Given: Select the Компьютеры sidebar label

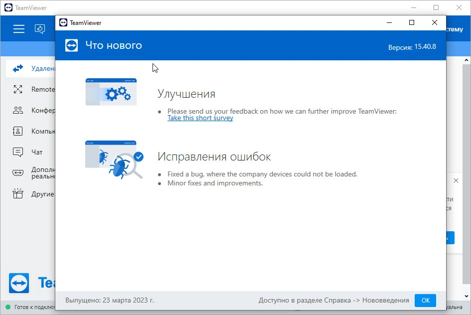Looking at the screenshot, I should coord(43,131).
